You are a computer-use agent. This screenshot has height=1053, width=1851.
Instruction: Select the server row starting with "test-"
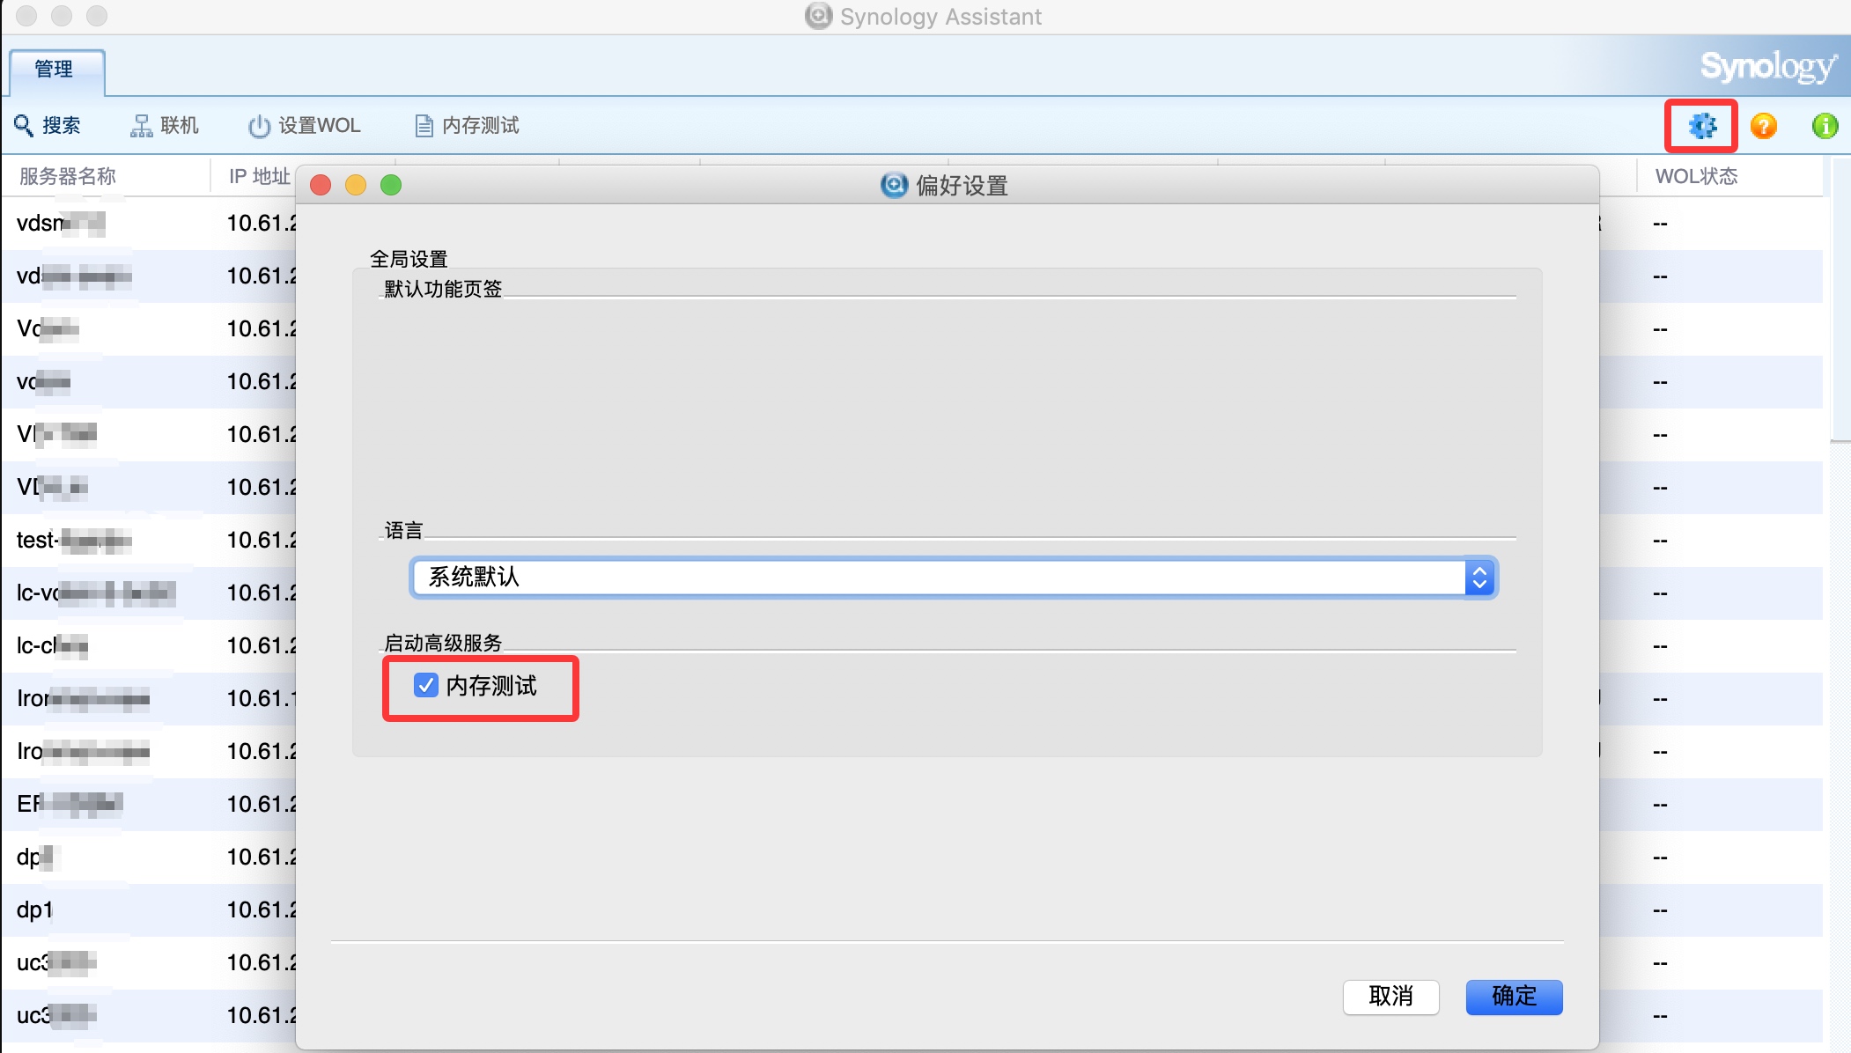click(148, 540)
